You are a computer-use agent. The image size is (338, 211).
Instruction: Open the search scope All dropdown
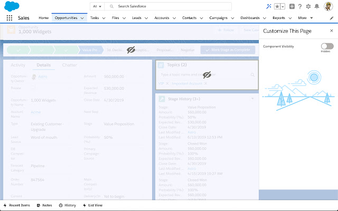(x=97, y=6)
